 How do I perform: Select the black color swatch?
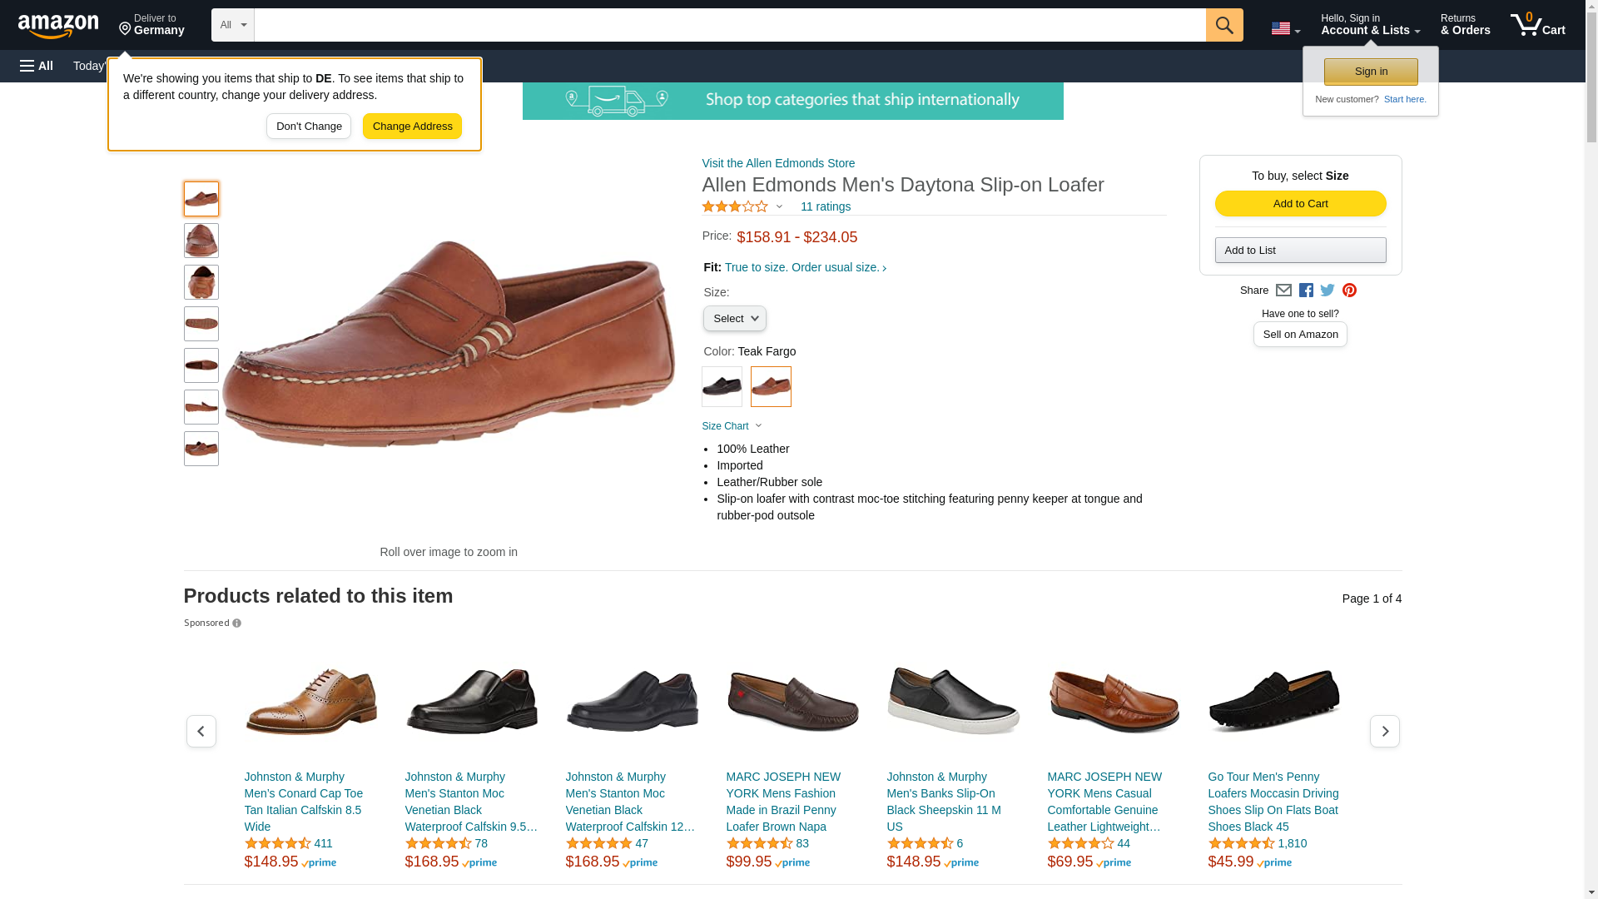[x=722, y=387]
